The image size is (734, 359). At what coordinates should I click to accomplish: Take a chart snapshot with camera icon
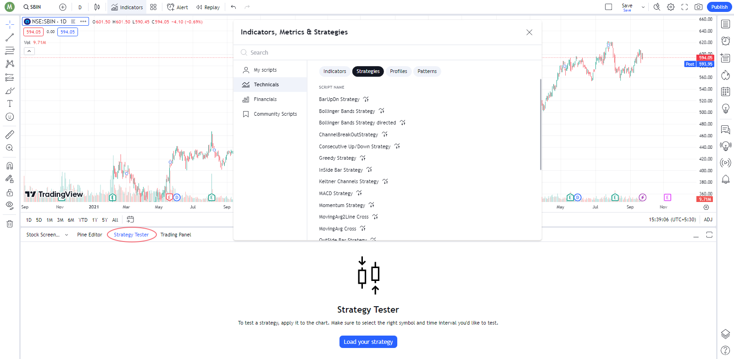click(698, 7)
